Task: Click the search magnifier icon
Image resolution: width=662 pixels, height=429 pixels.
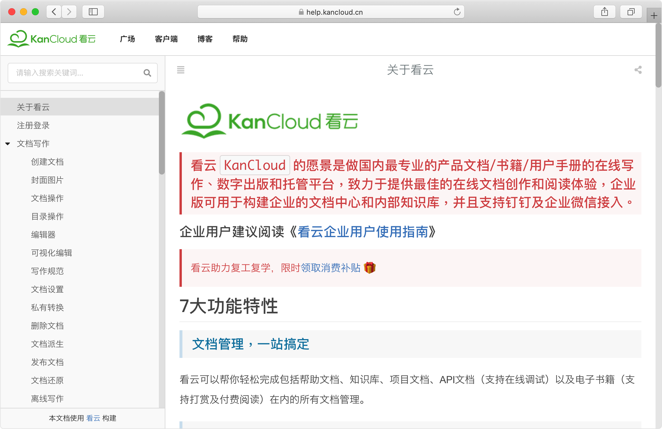Action: [x=147, y=73]
